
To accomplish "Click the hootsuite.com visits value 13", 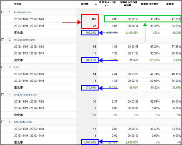I will click(x=94, y=129).
